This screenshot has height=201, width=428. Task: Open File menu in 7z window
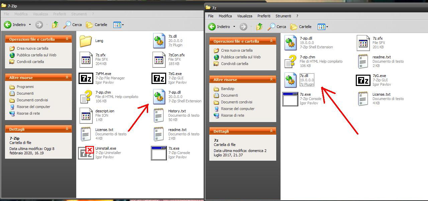[211, 16]
